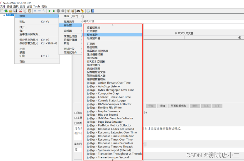Viewport: 244px width, 161px height.
Task: Open Search with the binoculars icon
Action: pos(78,11)
